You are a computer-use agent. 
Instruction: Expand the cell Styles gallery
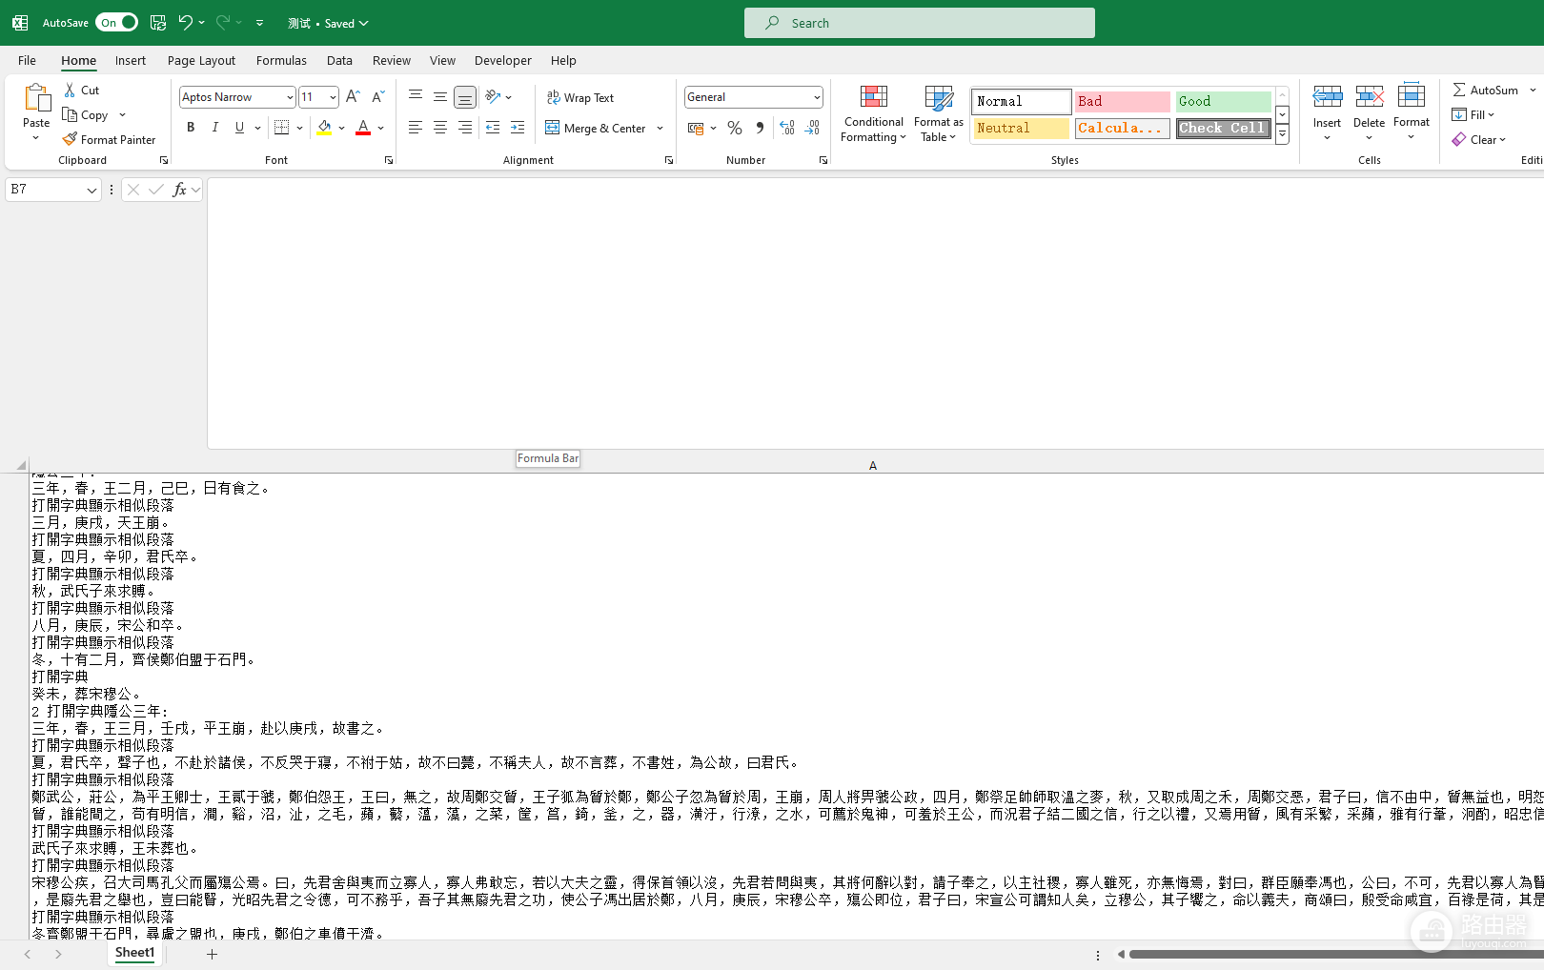[1283, 136]
